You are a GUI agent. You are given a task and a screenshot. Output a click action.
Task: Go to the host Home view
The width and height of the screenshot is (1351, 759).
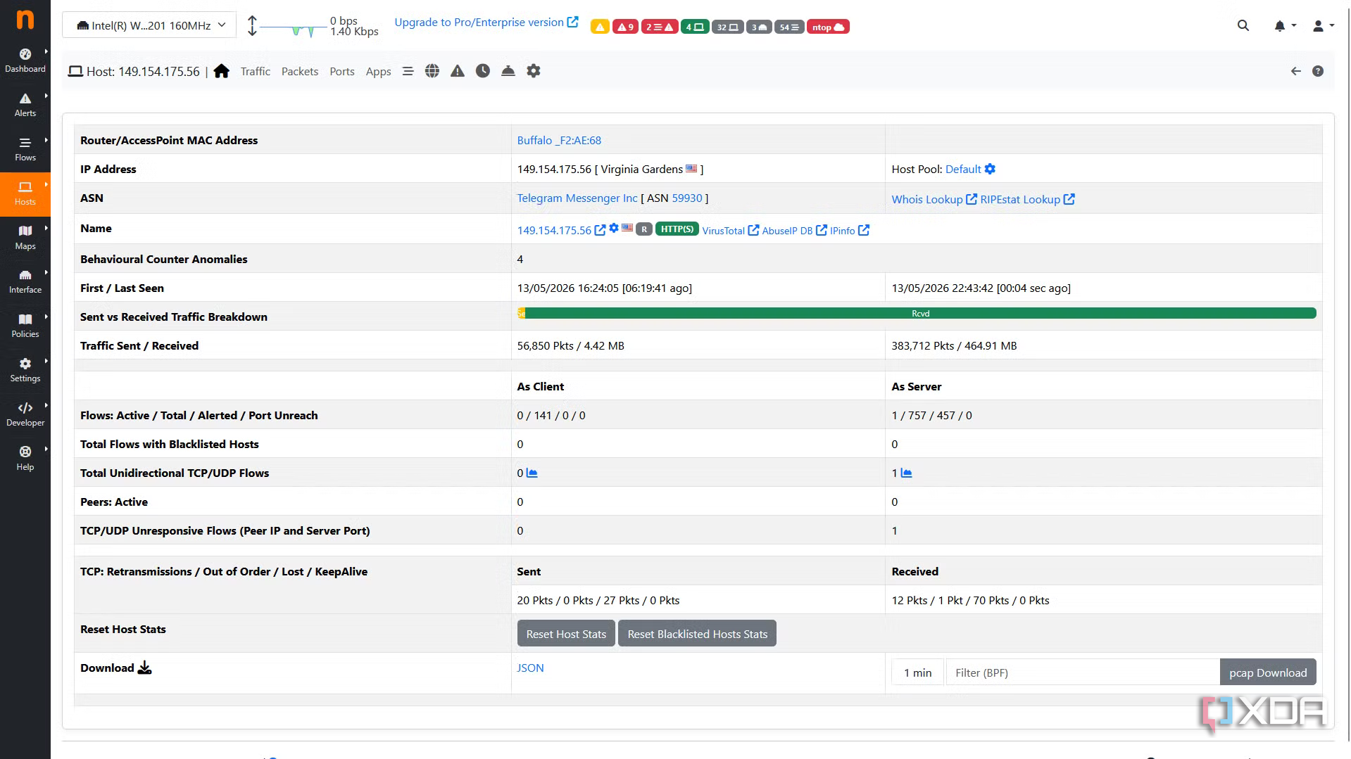point(222,71)
